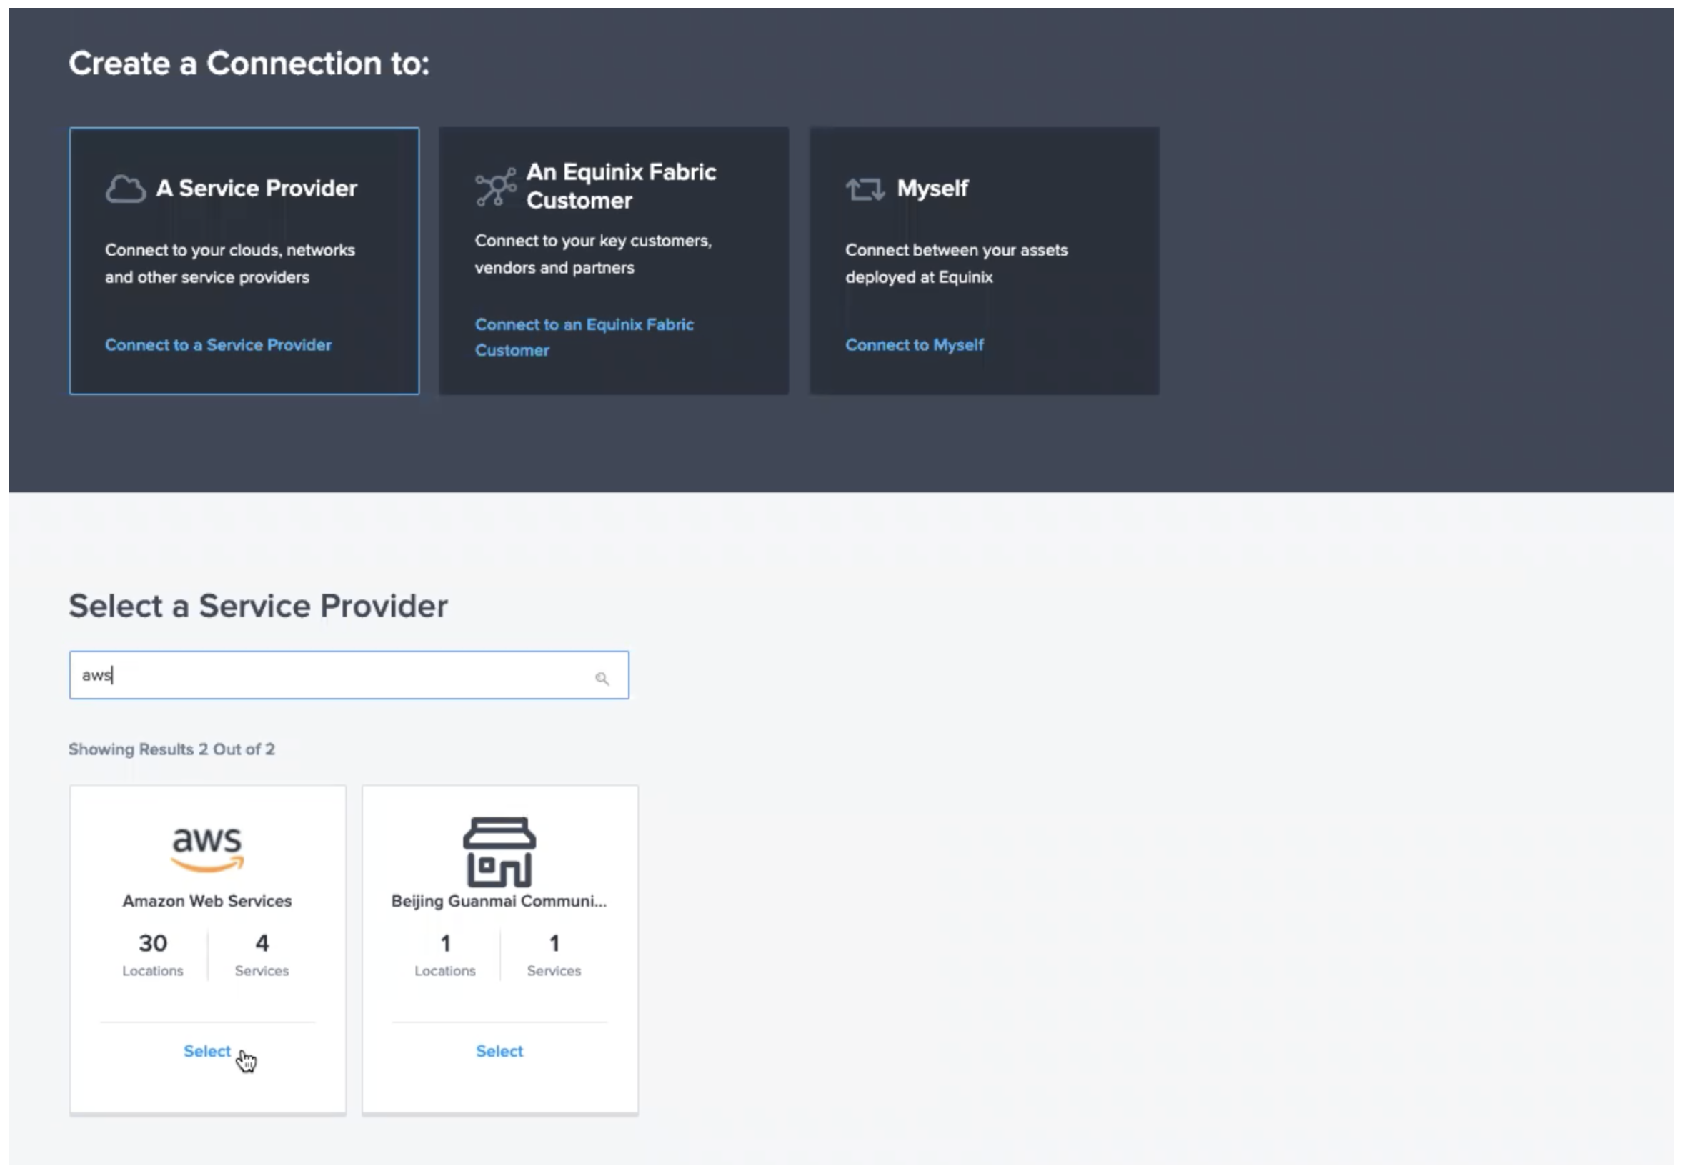Select Amazon Web Services provider
The height and width of the screenshot is (1176, 1682).
207,1052
